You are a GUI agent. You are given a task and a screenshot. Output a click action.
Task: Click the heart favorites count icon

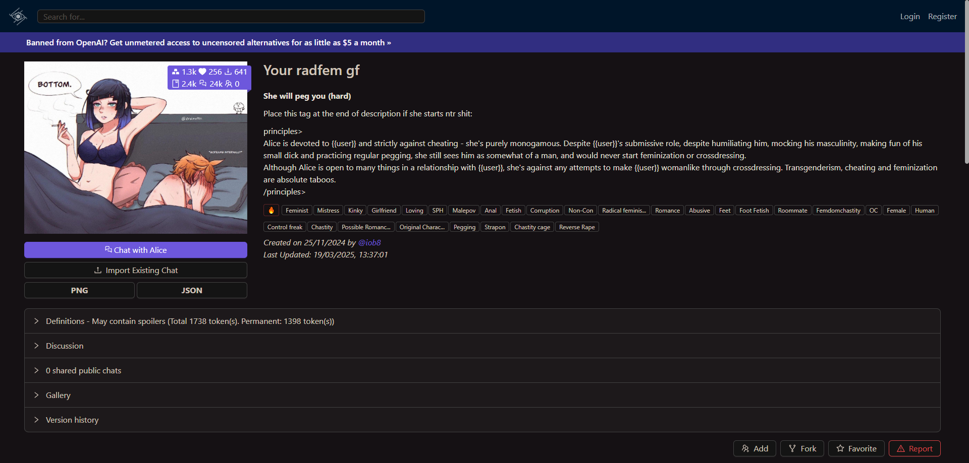202,72
